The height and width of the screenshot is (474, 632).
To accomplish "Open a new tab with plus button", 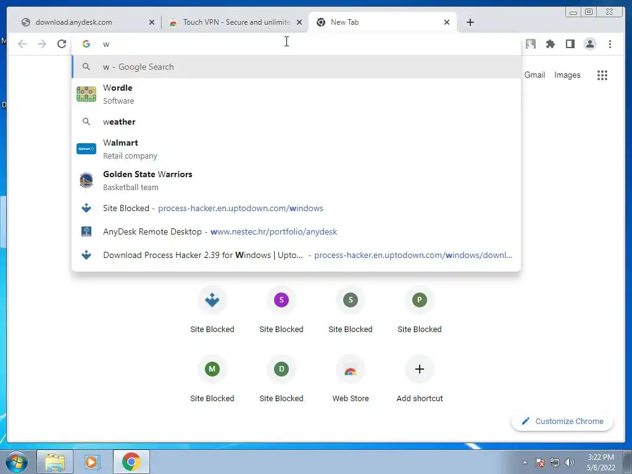I will tap(470, 22).
